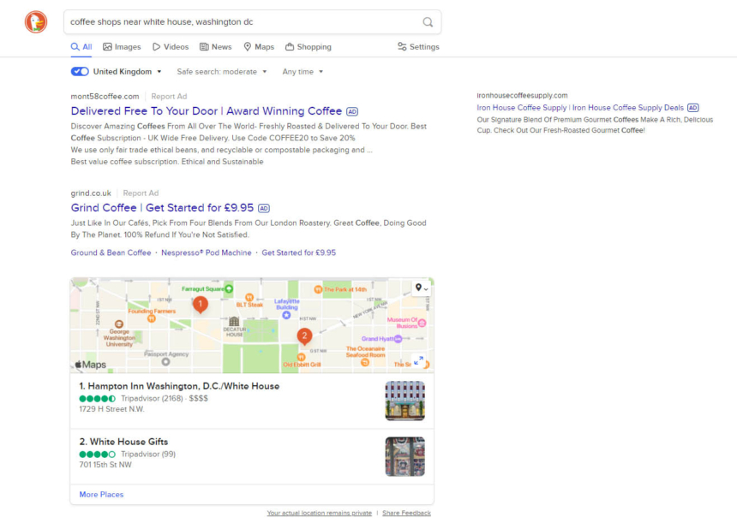Click the Founding Farmers restaurant map icon
This screenshot has width=737, height=523.
point(152,318)
